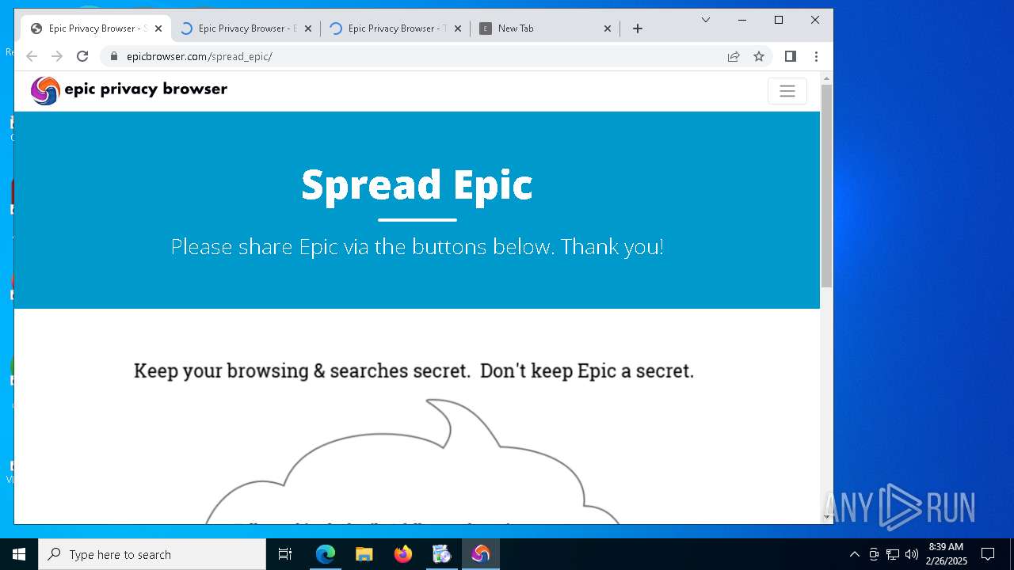Select Epic browser icon in taskbar
Image resolution: width=1014 pixels, height=570 pixels.
(481, 554)
